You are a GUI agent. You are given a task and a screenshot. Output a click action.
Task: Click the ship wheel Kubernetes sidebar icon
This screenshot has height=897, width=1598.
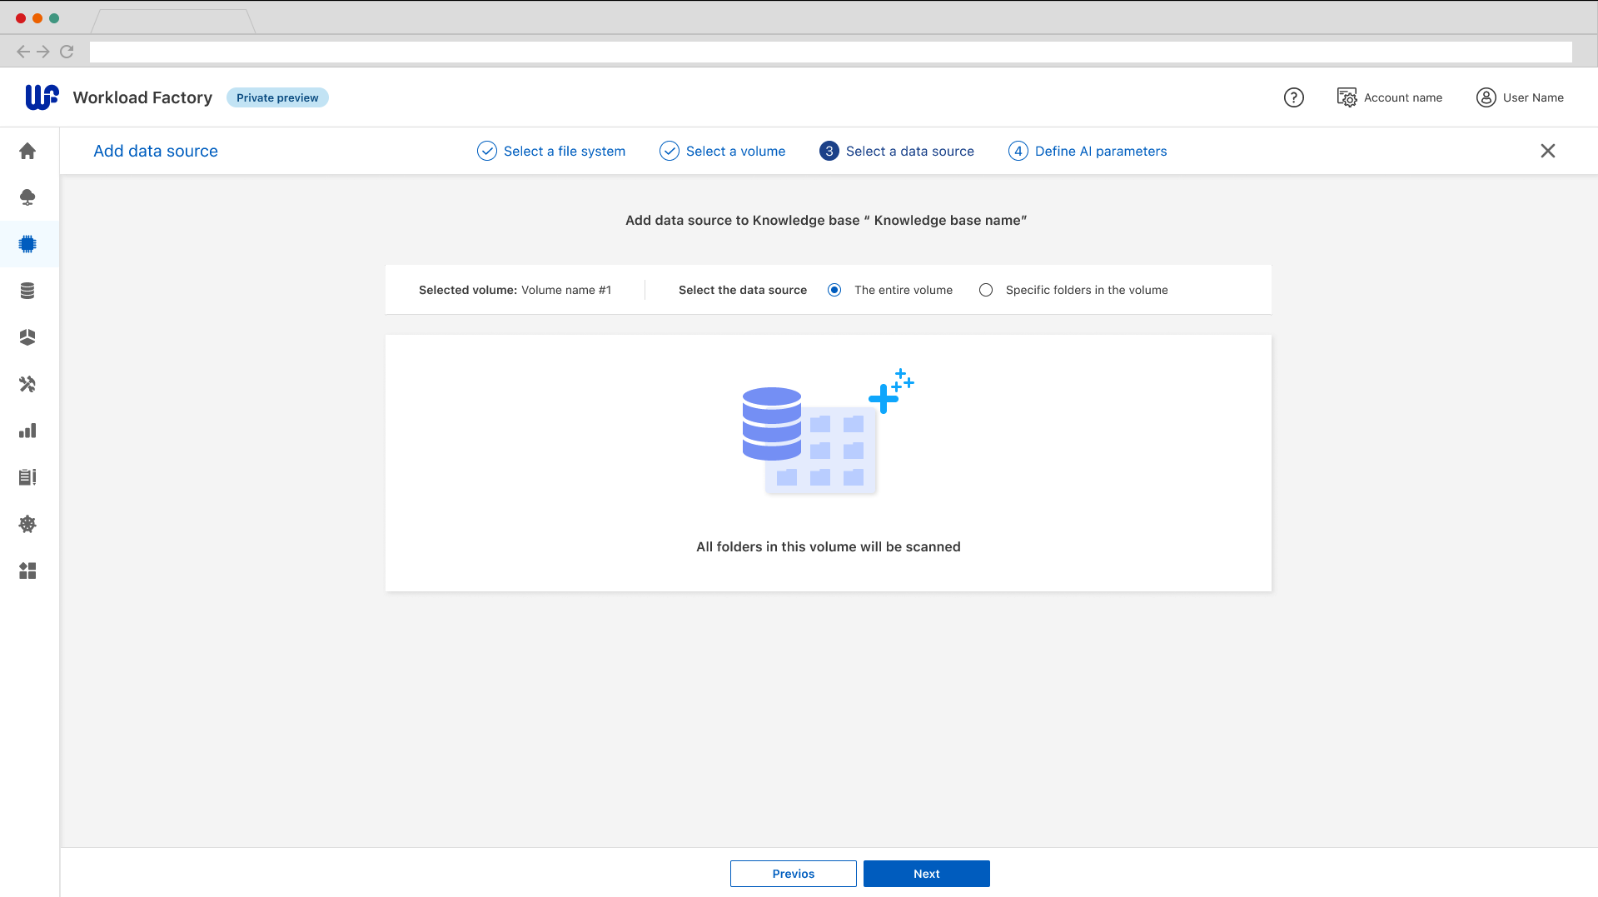click(x=27, y=524)
